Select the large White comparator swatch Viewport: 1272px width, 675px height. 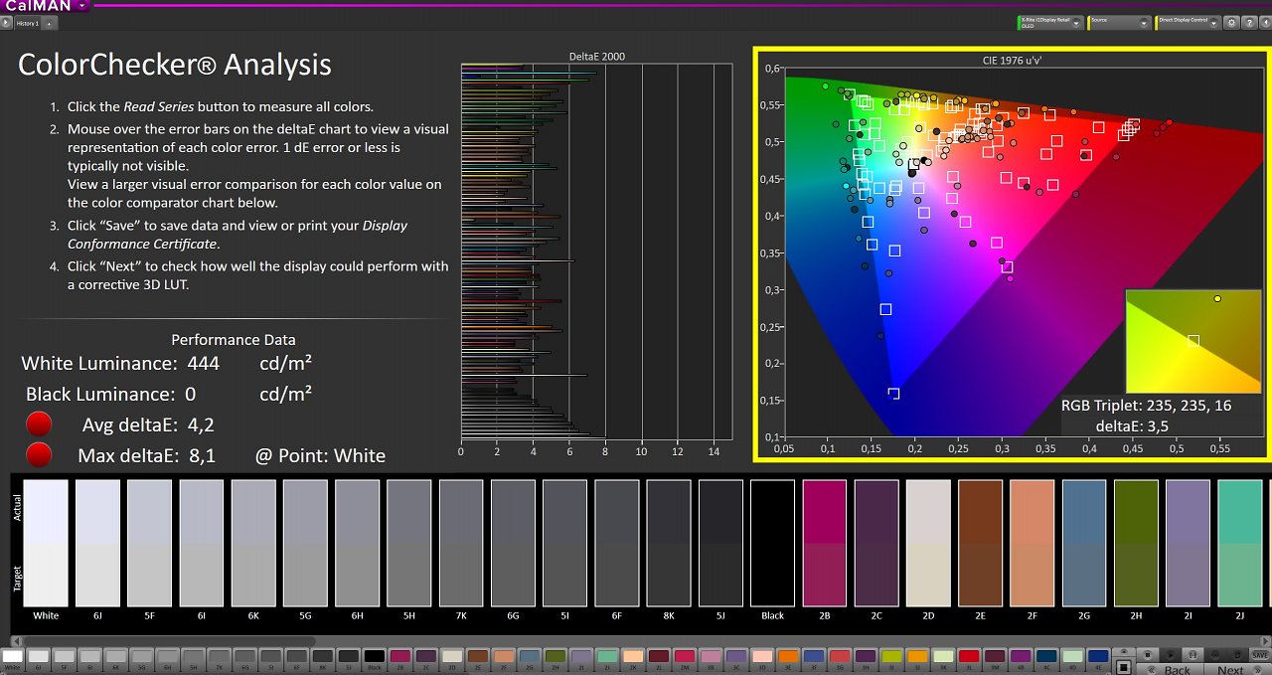(46, 543)
